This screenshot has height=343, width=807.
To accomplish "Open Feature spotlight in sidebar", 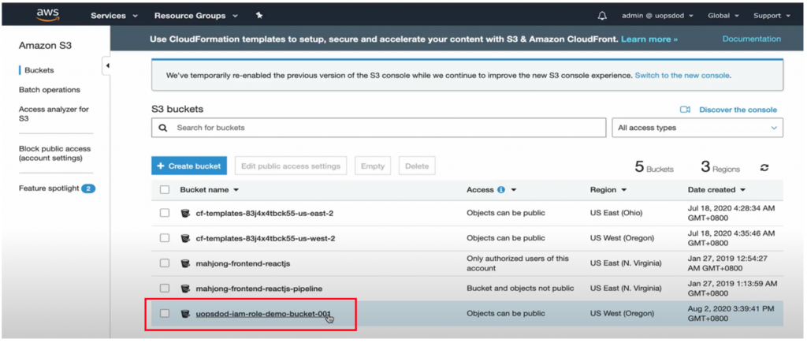I will pos(49,188).
